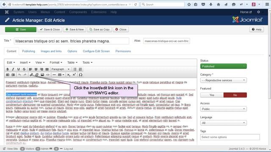Decrease indent with the outdent icon
Screen dimensions: 271x152
tap(8, 75)
